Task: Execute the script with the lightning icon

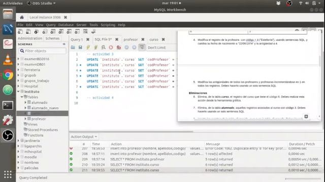Action: [88, 48]
